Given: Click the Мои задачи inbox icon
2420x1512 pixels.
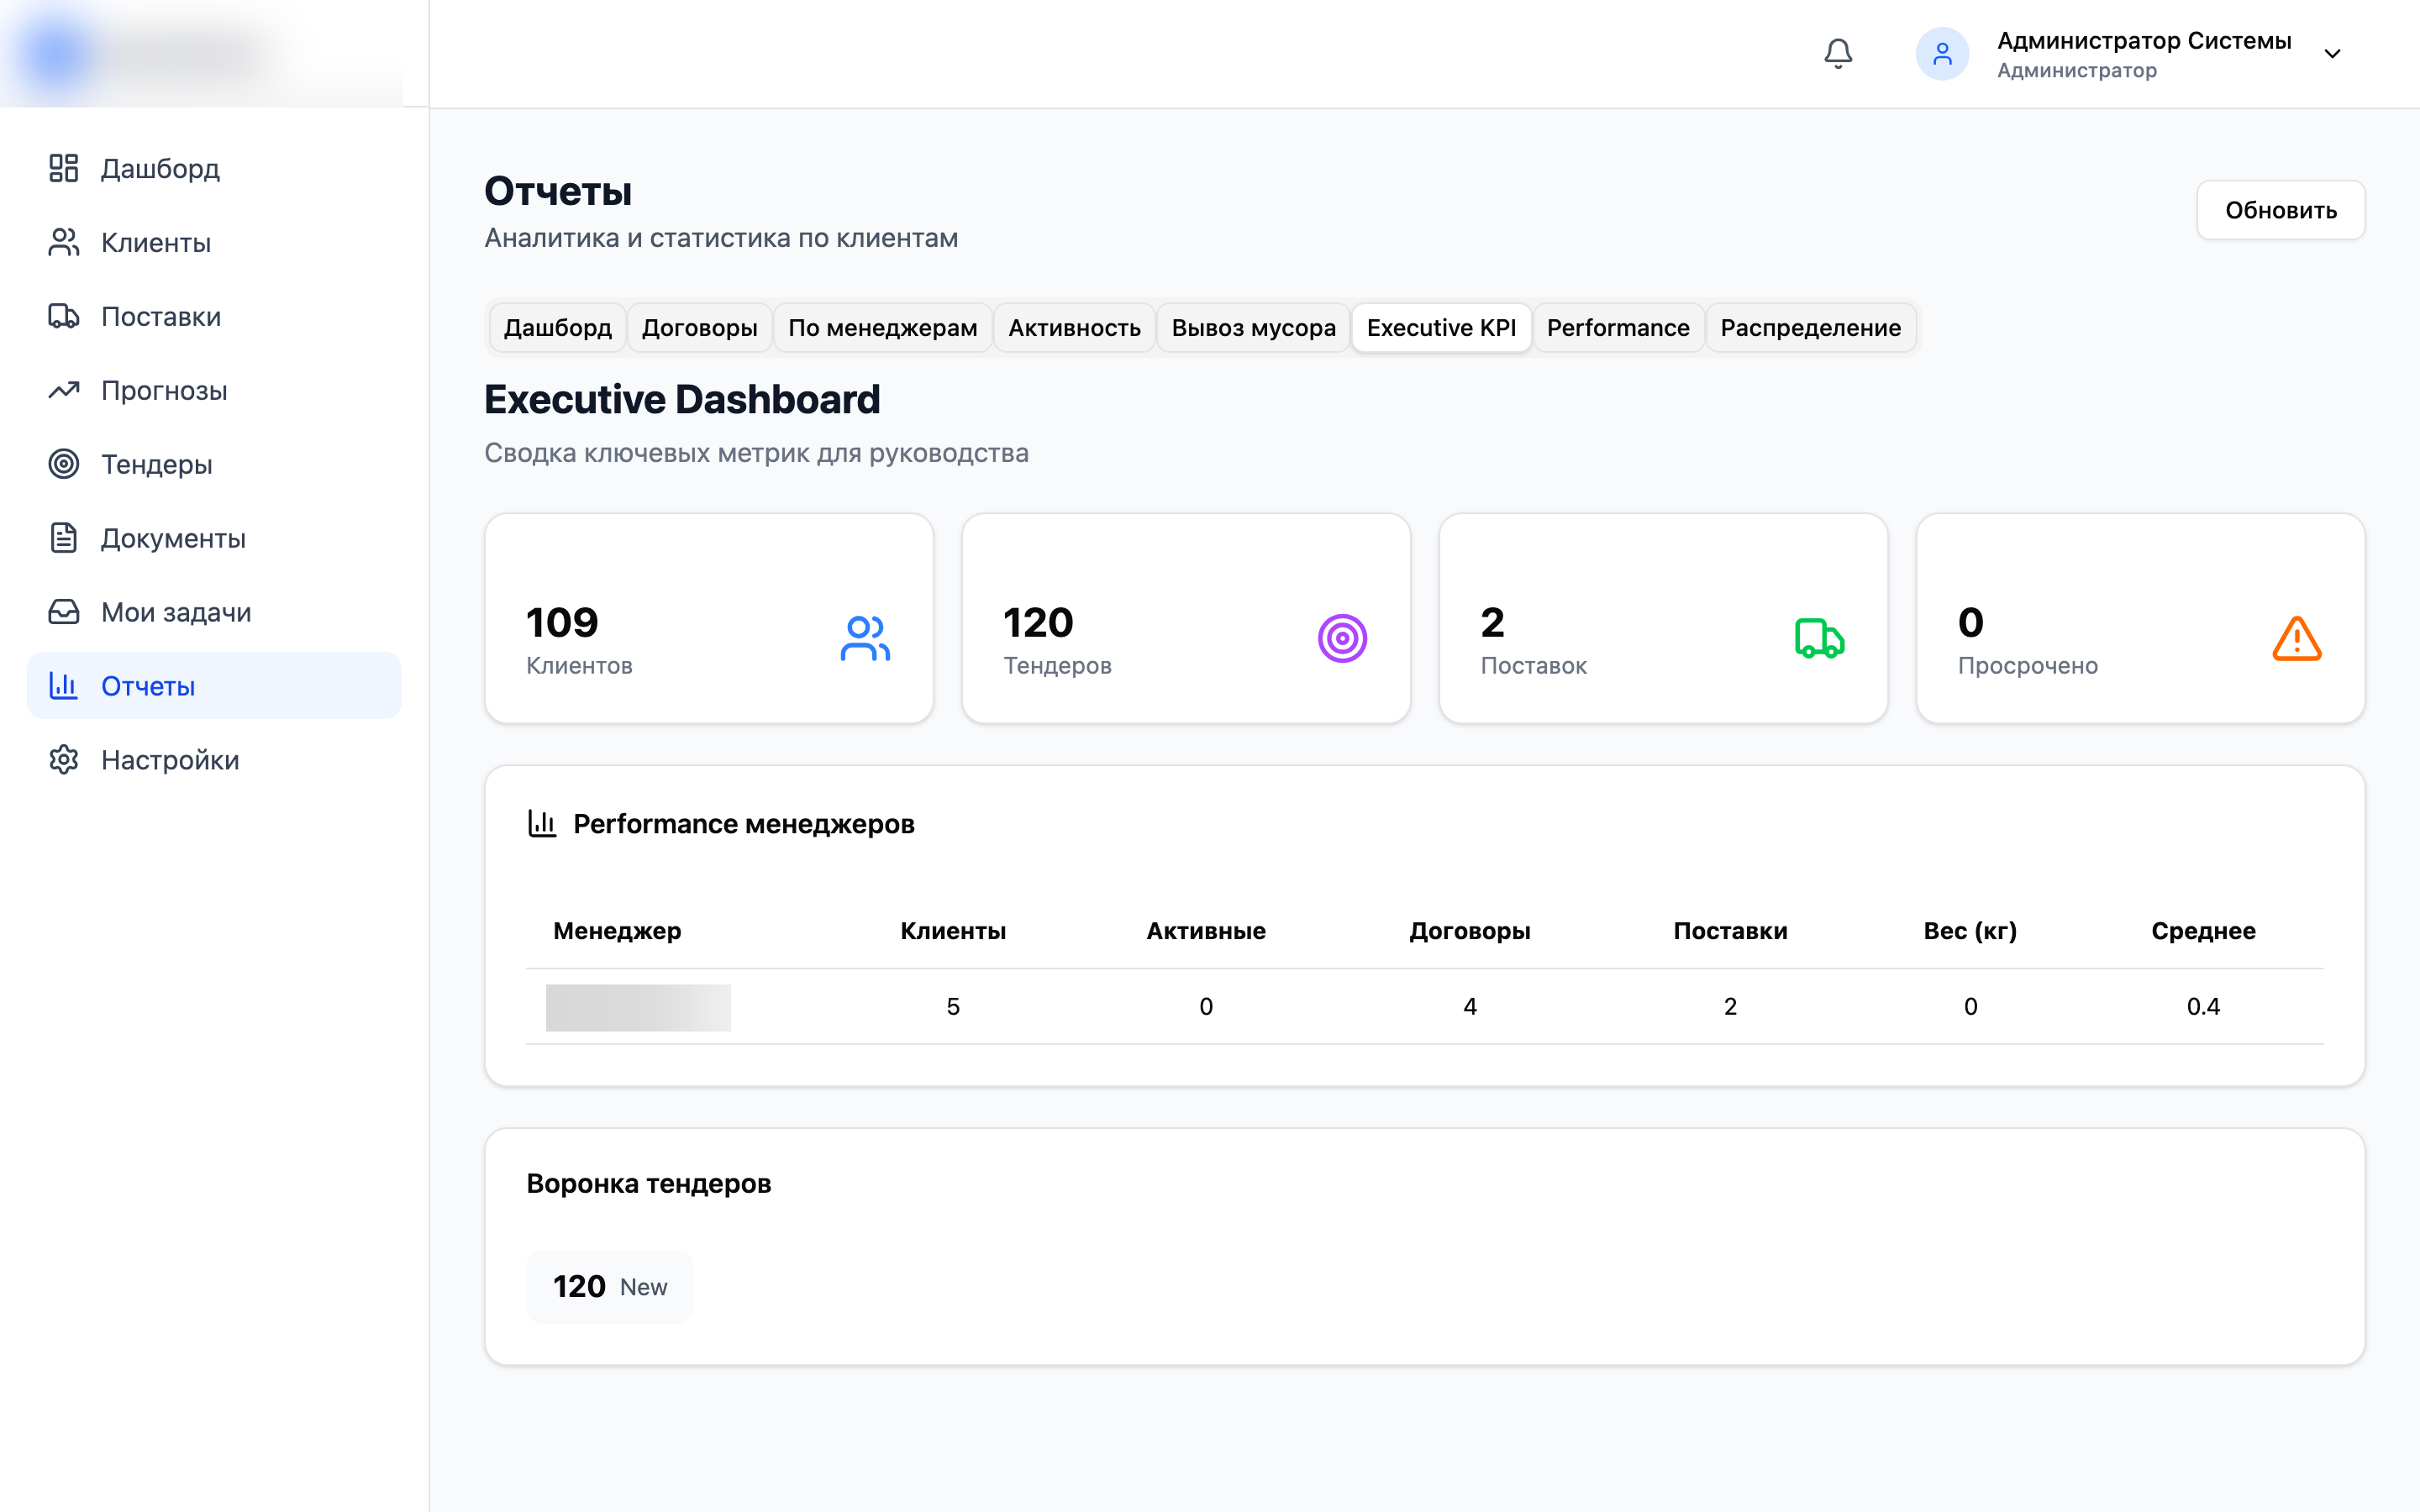Looking at the screenshot, I should click(63, 612).
